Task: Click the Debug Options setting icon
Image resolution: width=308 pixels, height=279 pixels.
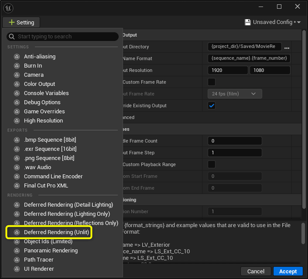Action: point(17,102)
